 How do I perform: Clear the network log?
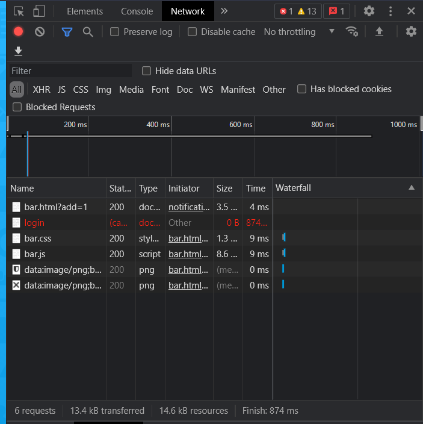pyautogui.click(x=40, y=32)
